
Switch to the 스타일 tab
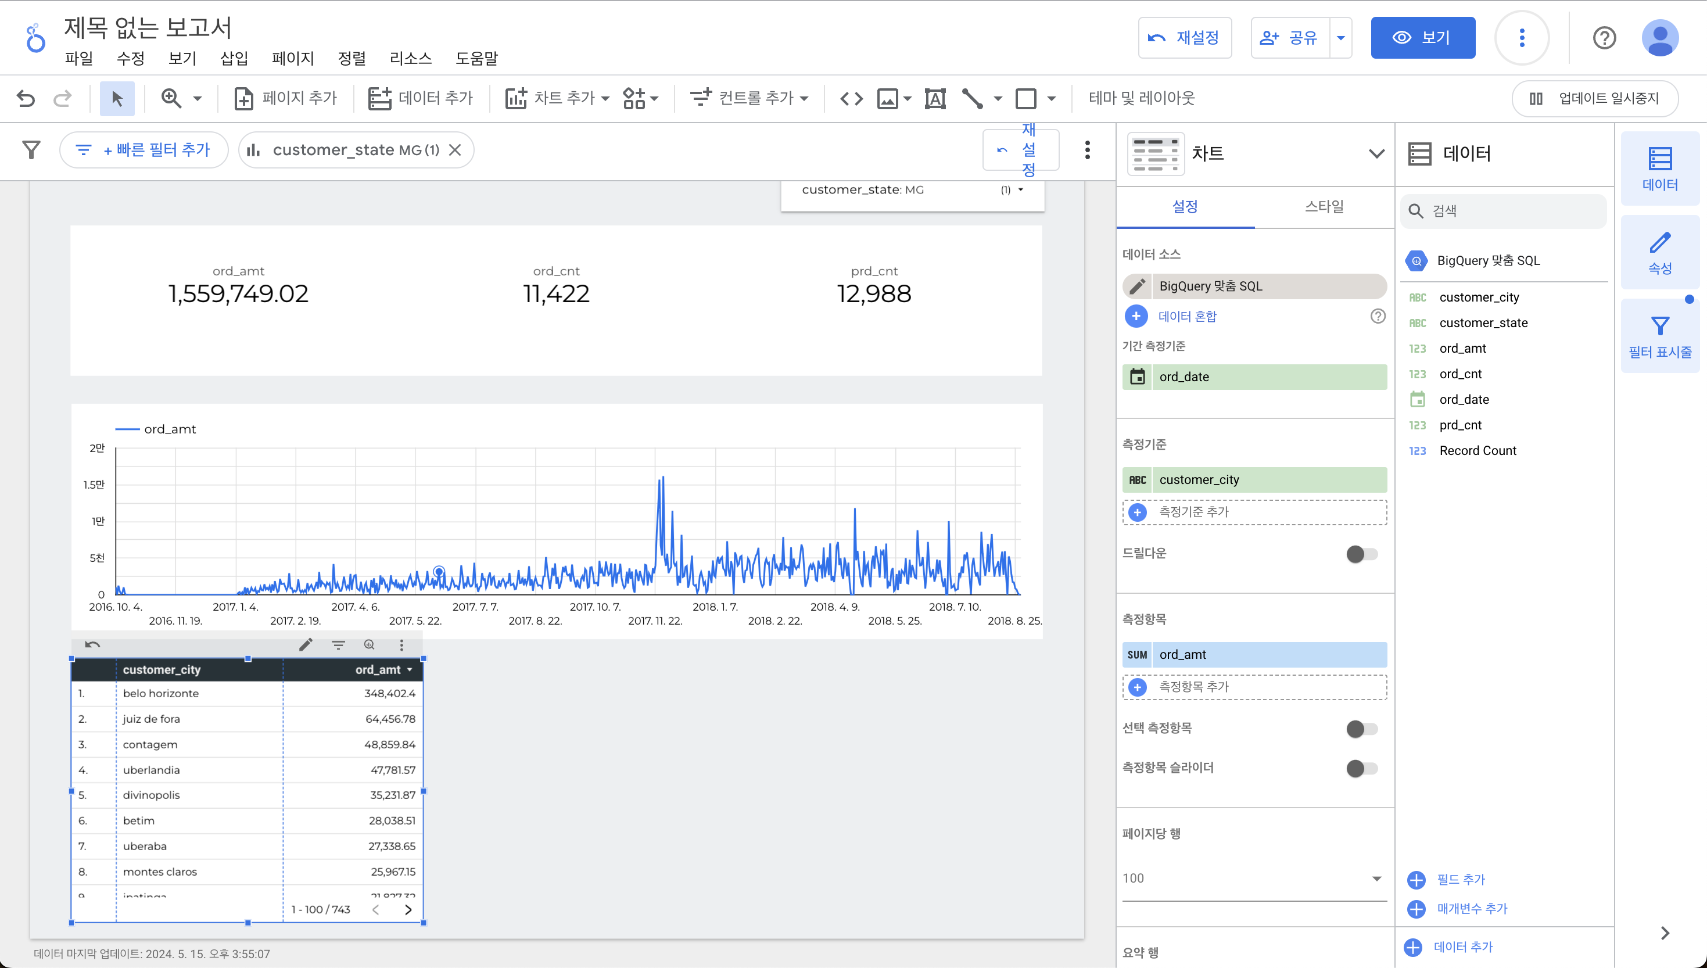coord(1324,207)
